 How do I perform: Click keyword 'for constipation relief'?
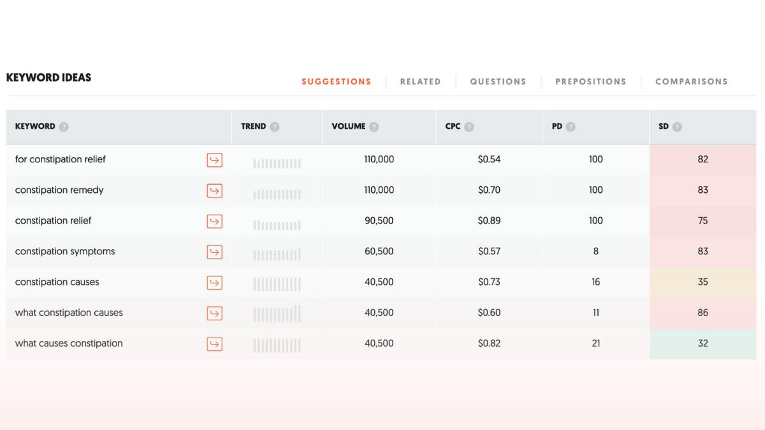61,159
